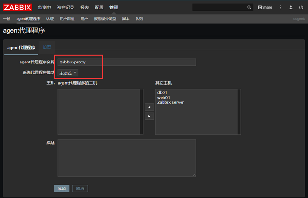The image size is (308, 198).
Task: Move host left into proxy hosts
Action: (149, 107)
